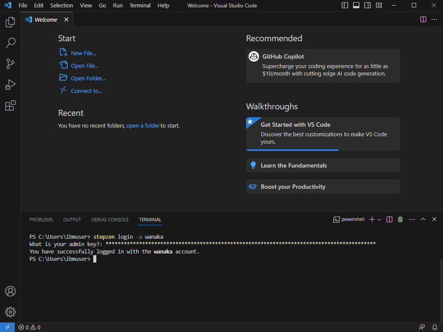Click the Open Folder... link

(88, 79)
